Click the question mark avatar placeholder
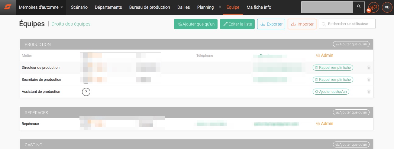Screen dimensions: 394x149 [x=86, y=92]
